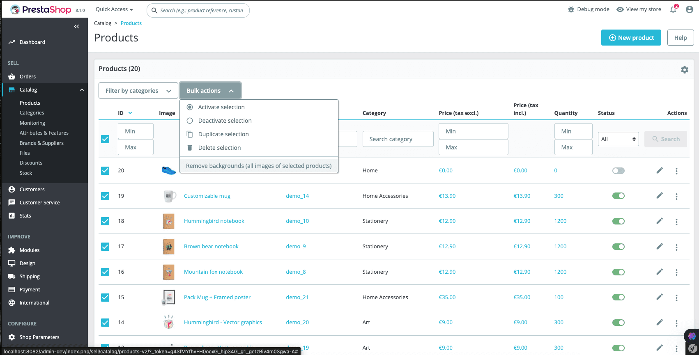The width and height of the screenshot is (699, 355).
Task: Open more actions for Hummingbird notebook
Action: pos(676,222)
